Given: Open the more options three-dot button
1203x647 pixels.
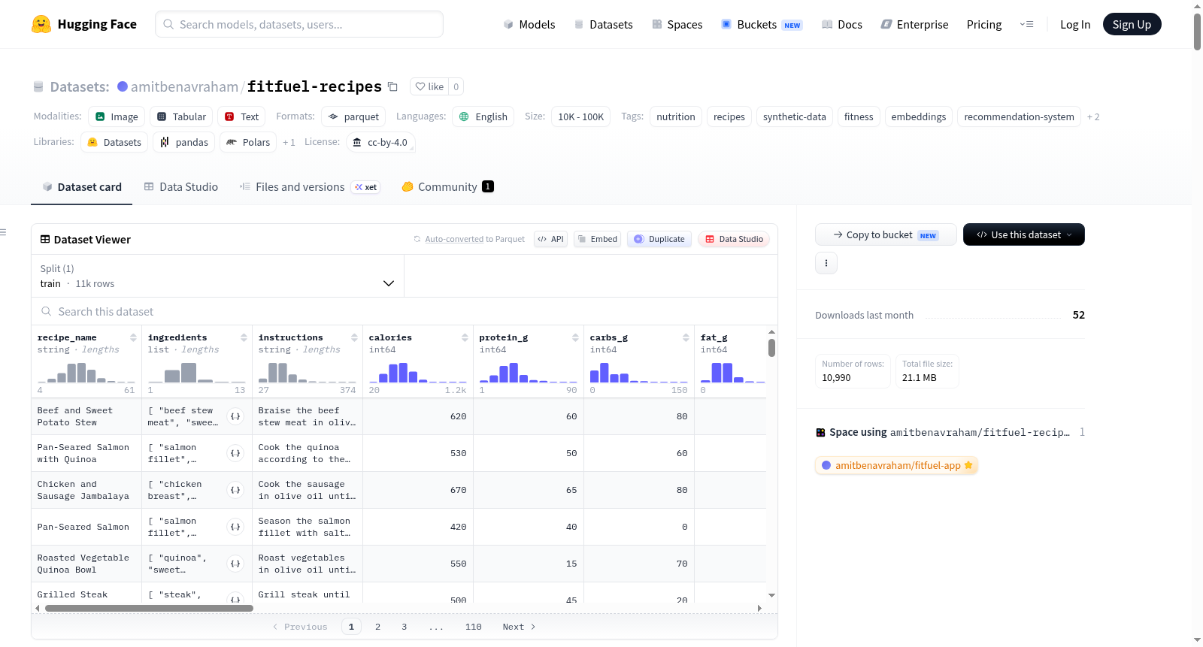Looking at the screenshot, I should pos(826,263).
